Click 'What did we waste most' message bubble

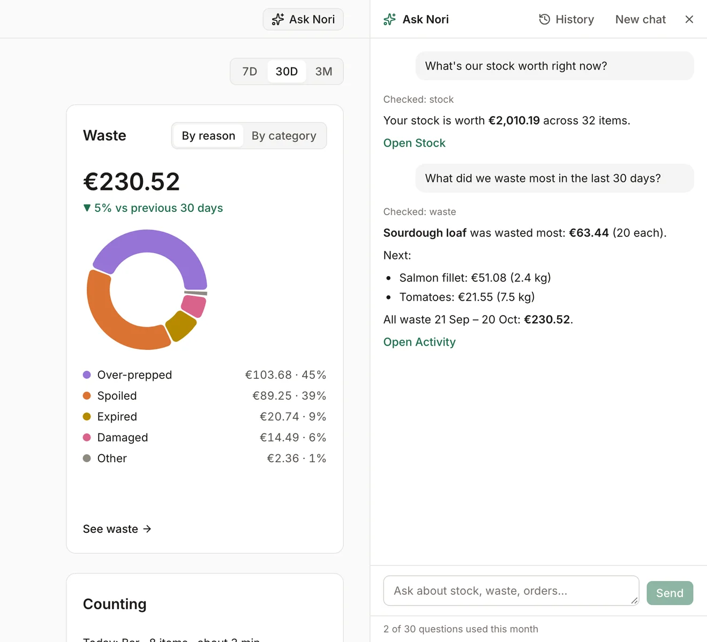click(x=554, y=178)
